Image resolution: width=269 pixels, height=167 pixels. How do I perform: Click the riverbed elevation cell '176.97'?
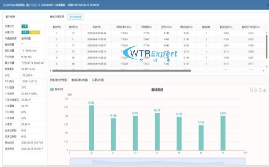146,39
